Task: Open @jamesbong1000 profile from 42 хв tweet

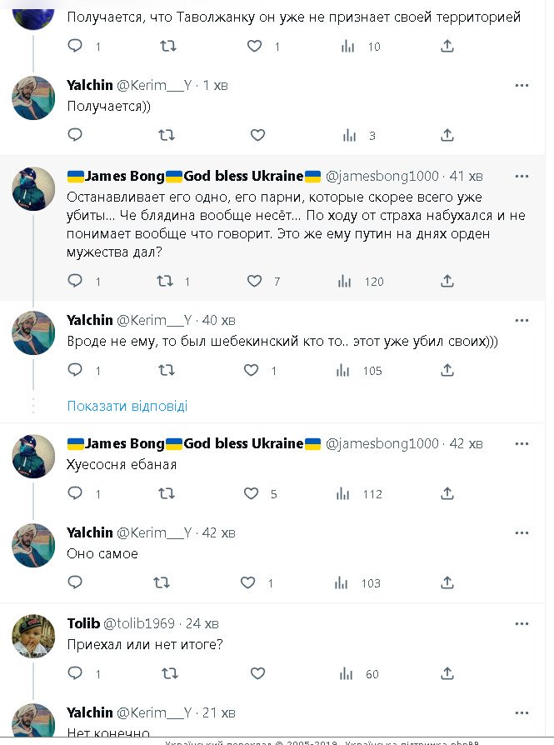Action: tap(382, 443)
